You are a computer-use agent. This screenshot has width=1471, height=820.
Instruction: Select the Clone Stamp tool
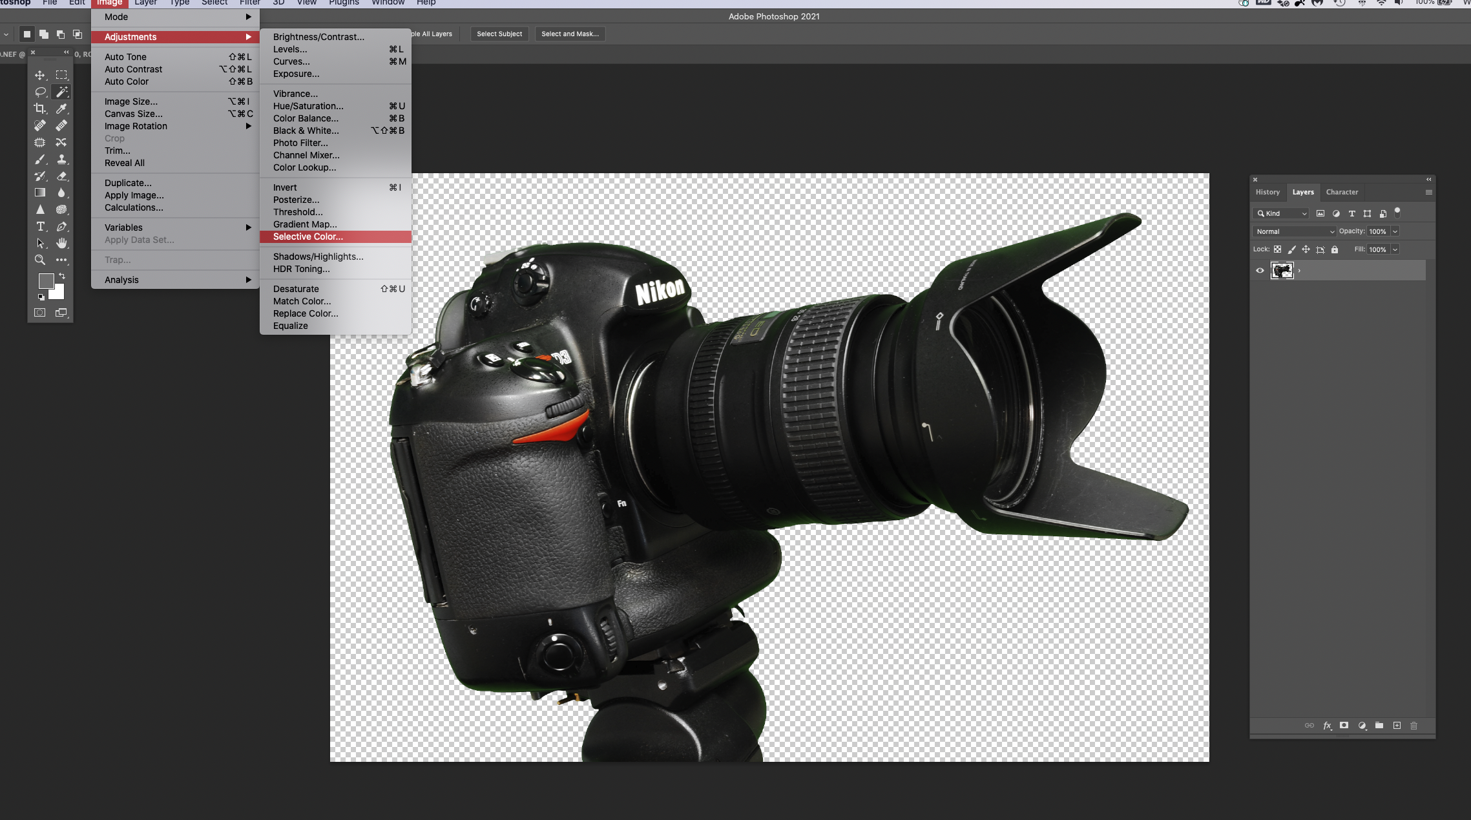pyautogui.click(x=61, y=159)
